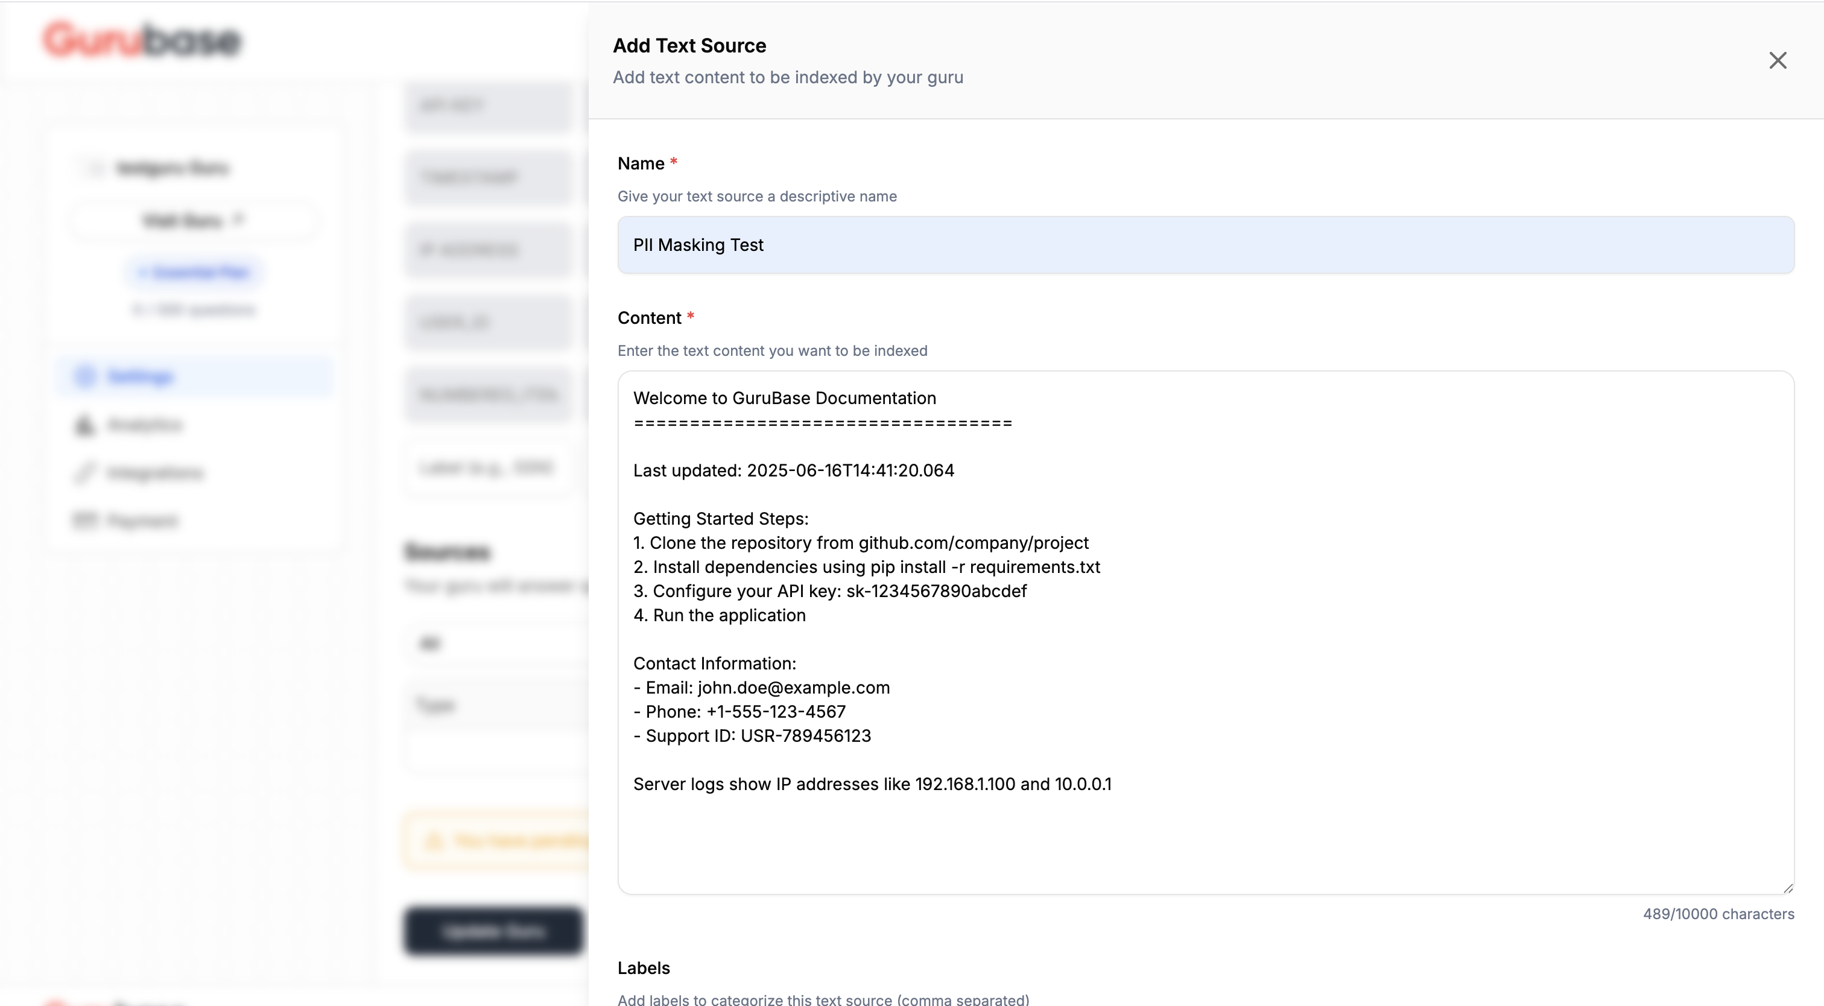Close the Add Text Source panel
Image resolution: width=1824 pixels, height=1006 pixels.
tap(1778, 60)
